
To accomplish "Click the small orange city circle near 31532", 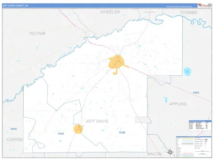I will pyautogui.click(x=78, y=129).
